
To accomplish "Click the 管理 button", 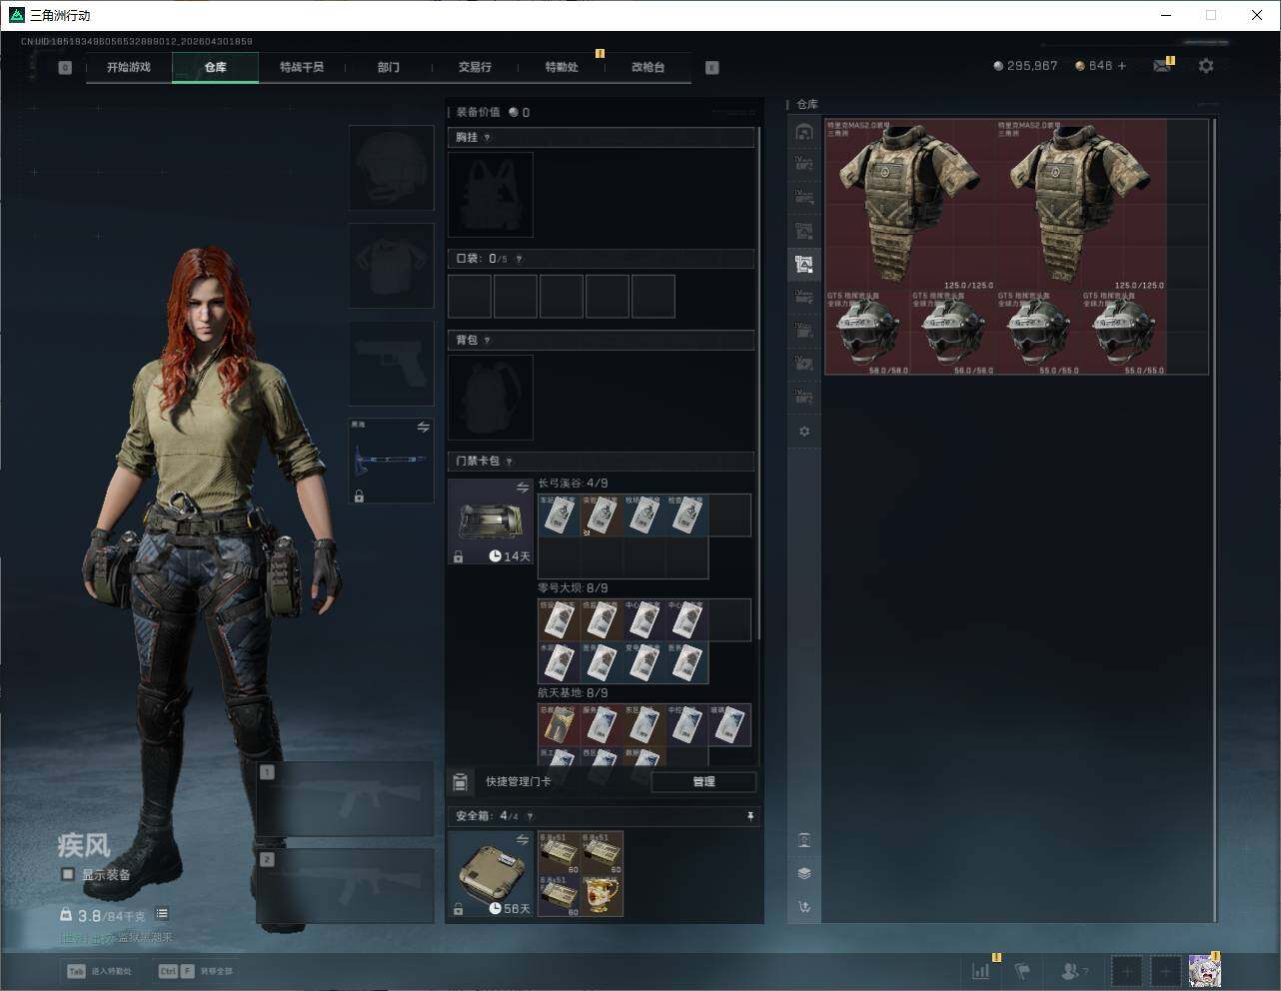I will [703, 782].
